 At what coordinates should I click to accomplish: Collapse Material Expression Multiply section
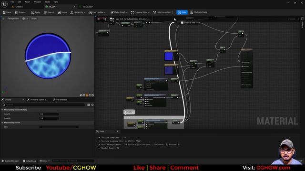[x=2, y=110]
